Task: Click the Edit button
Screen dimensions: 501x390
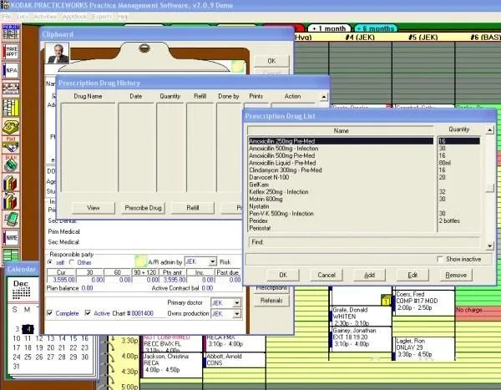Action: [x=412, y=275]
